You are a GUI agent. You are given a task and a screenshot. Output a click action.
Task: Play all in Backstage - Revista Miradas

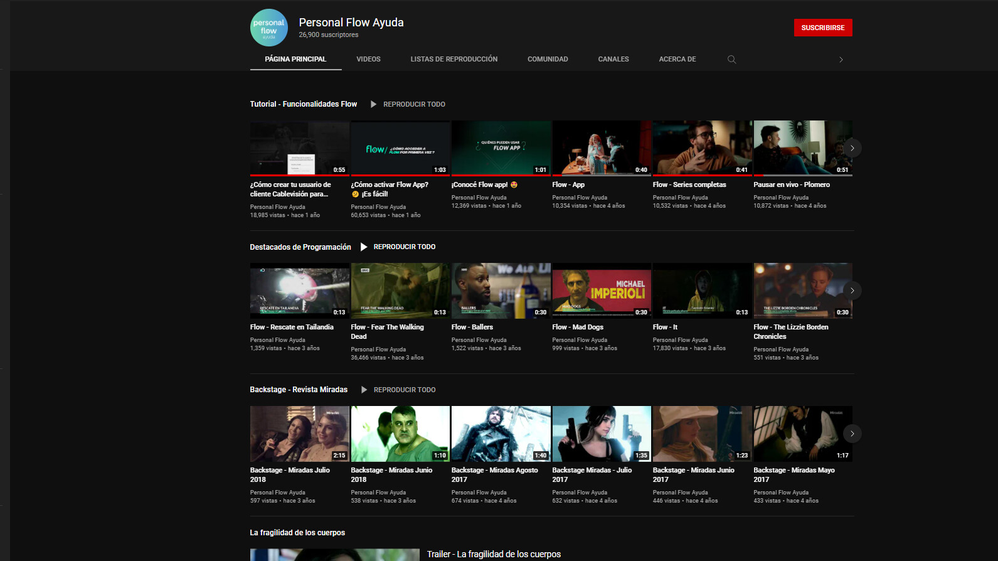[x=398, y=390]
